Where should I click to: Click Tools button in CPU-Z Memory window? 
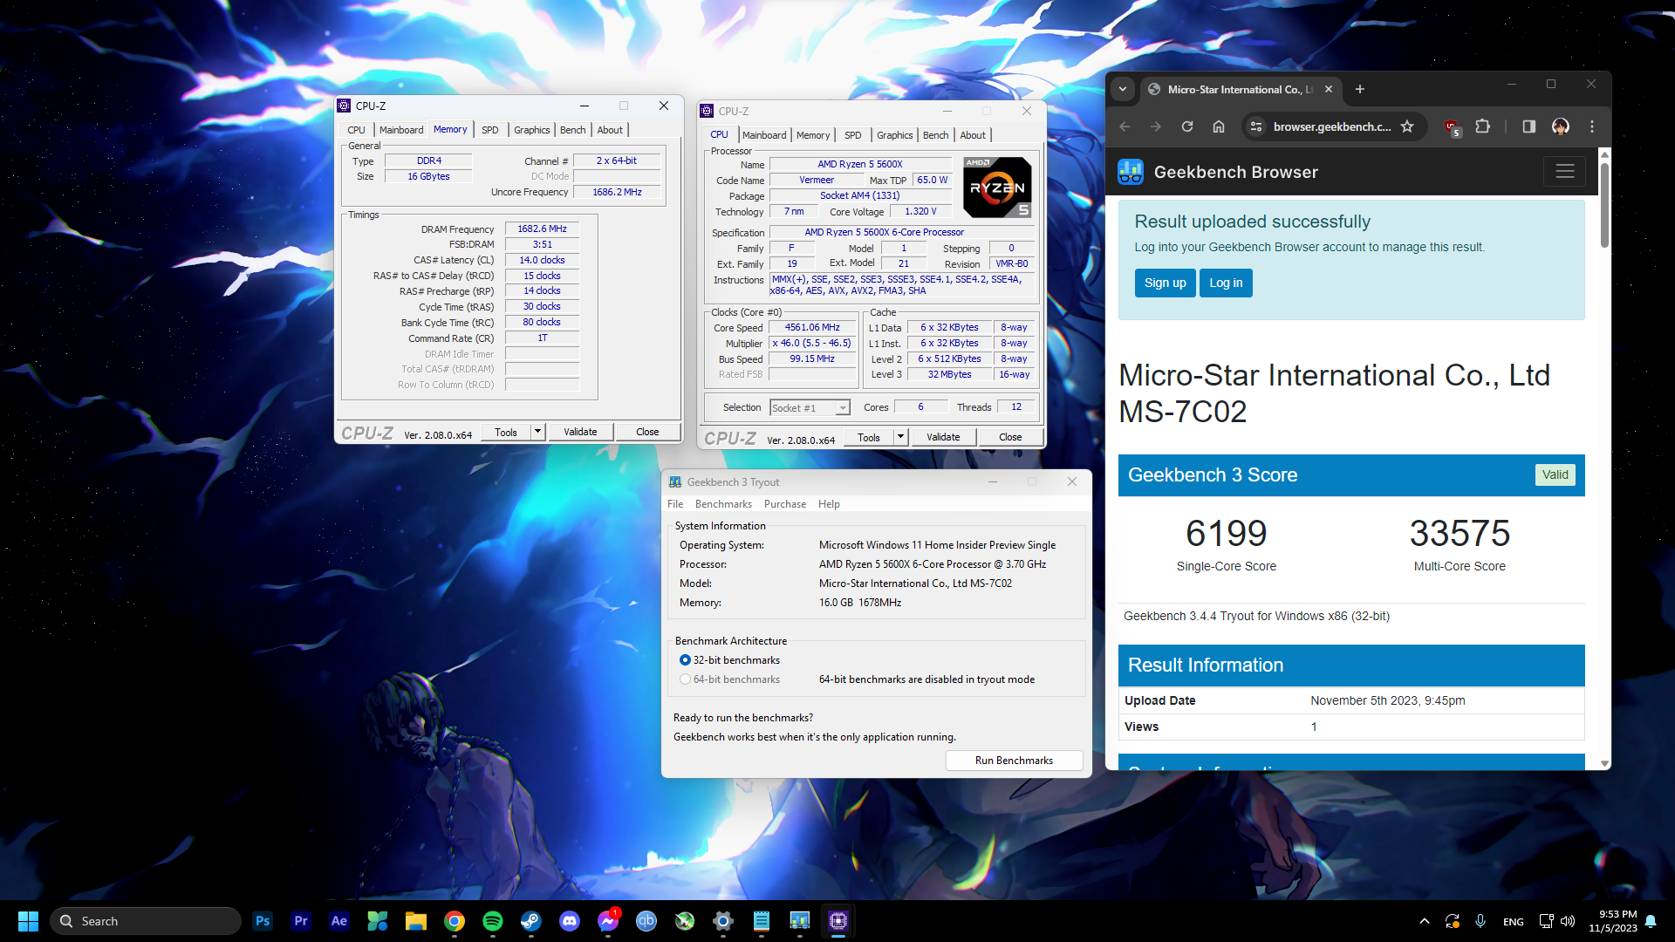click(506, 432)
